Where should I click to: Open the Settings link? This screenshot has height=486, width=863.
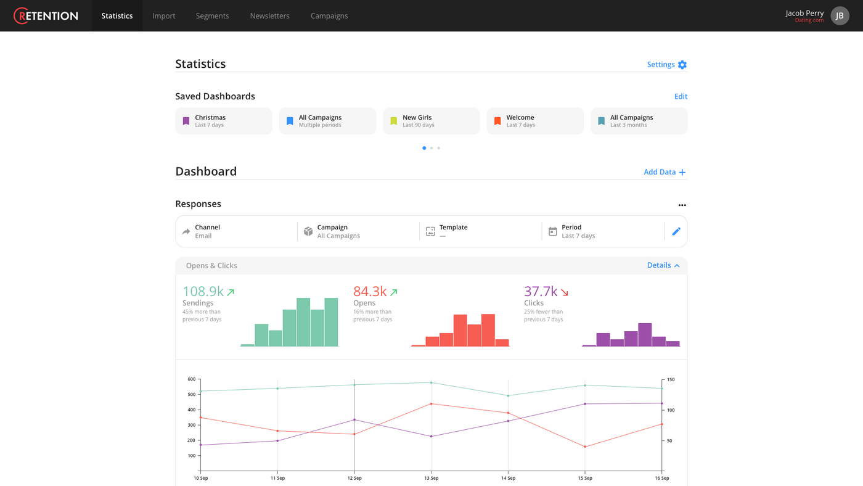[x=661, y=64]
